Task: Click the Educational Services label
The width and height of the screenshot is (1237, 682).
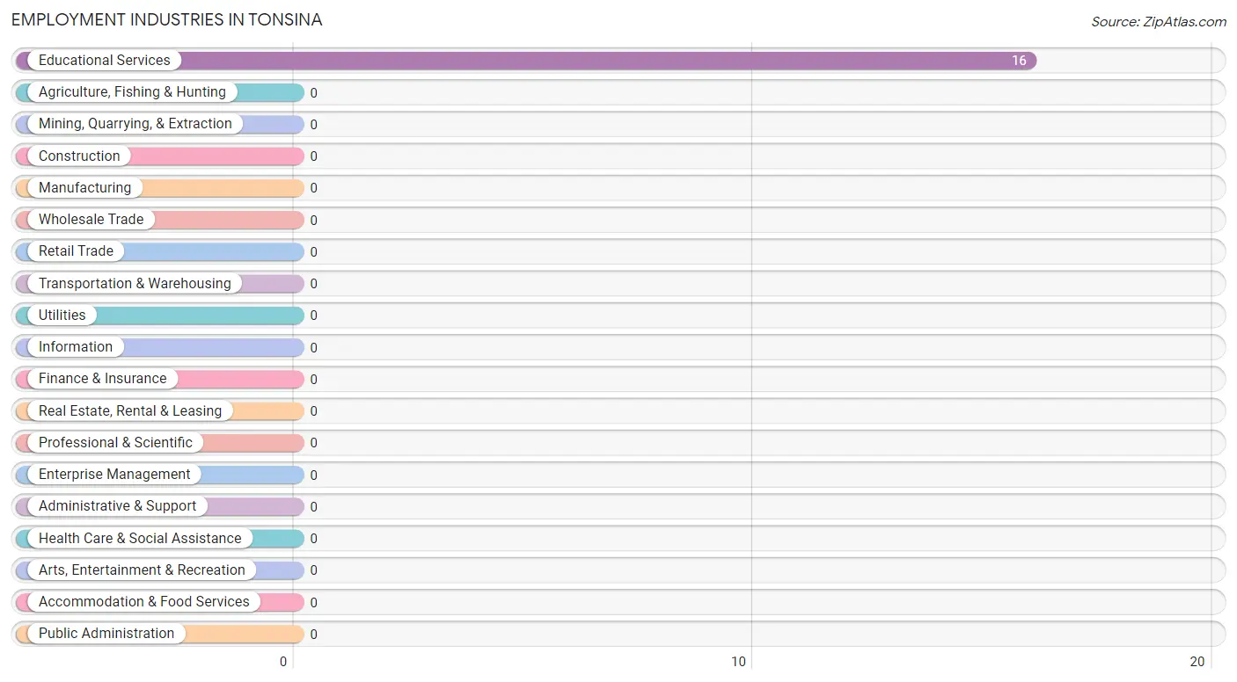Action: pos(105,61)
